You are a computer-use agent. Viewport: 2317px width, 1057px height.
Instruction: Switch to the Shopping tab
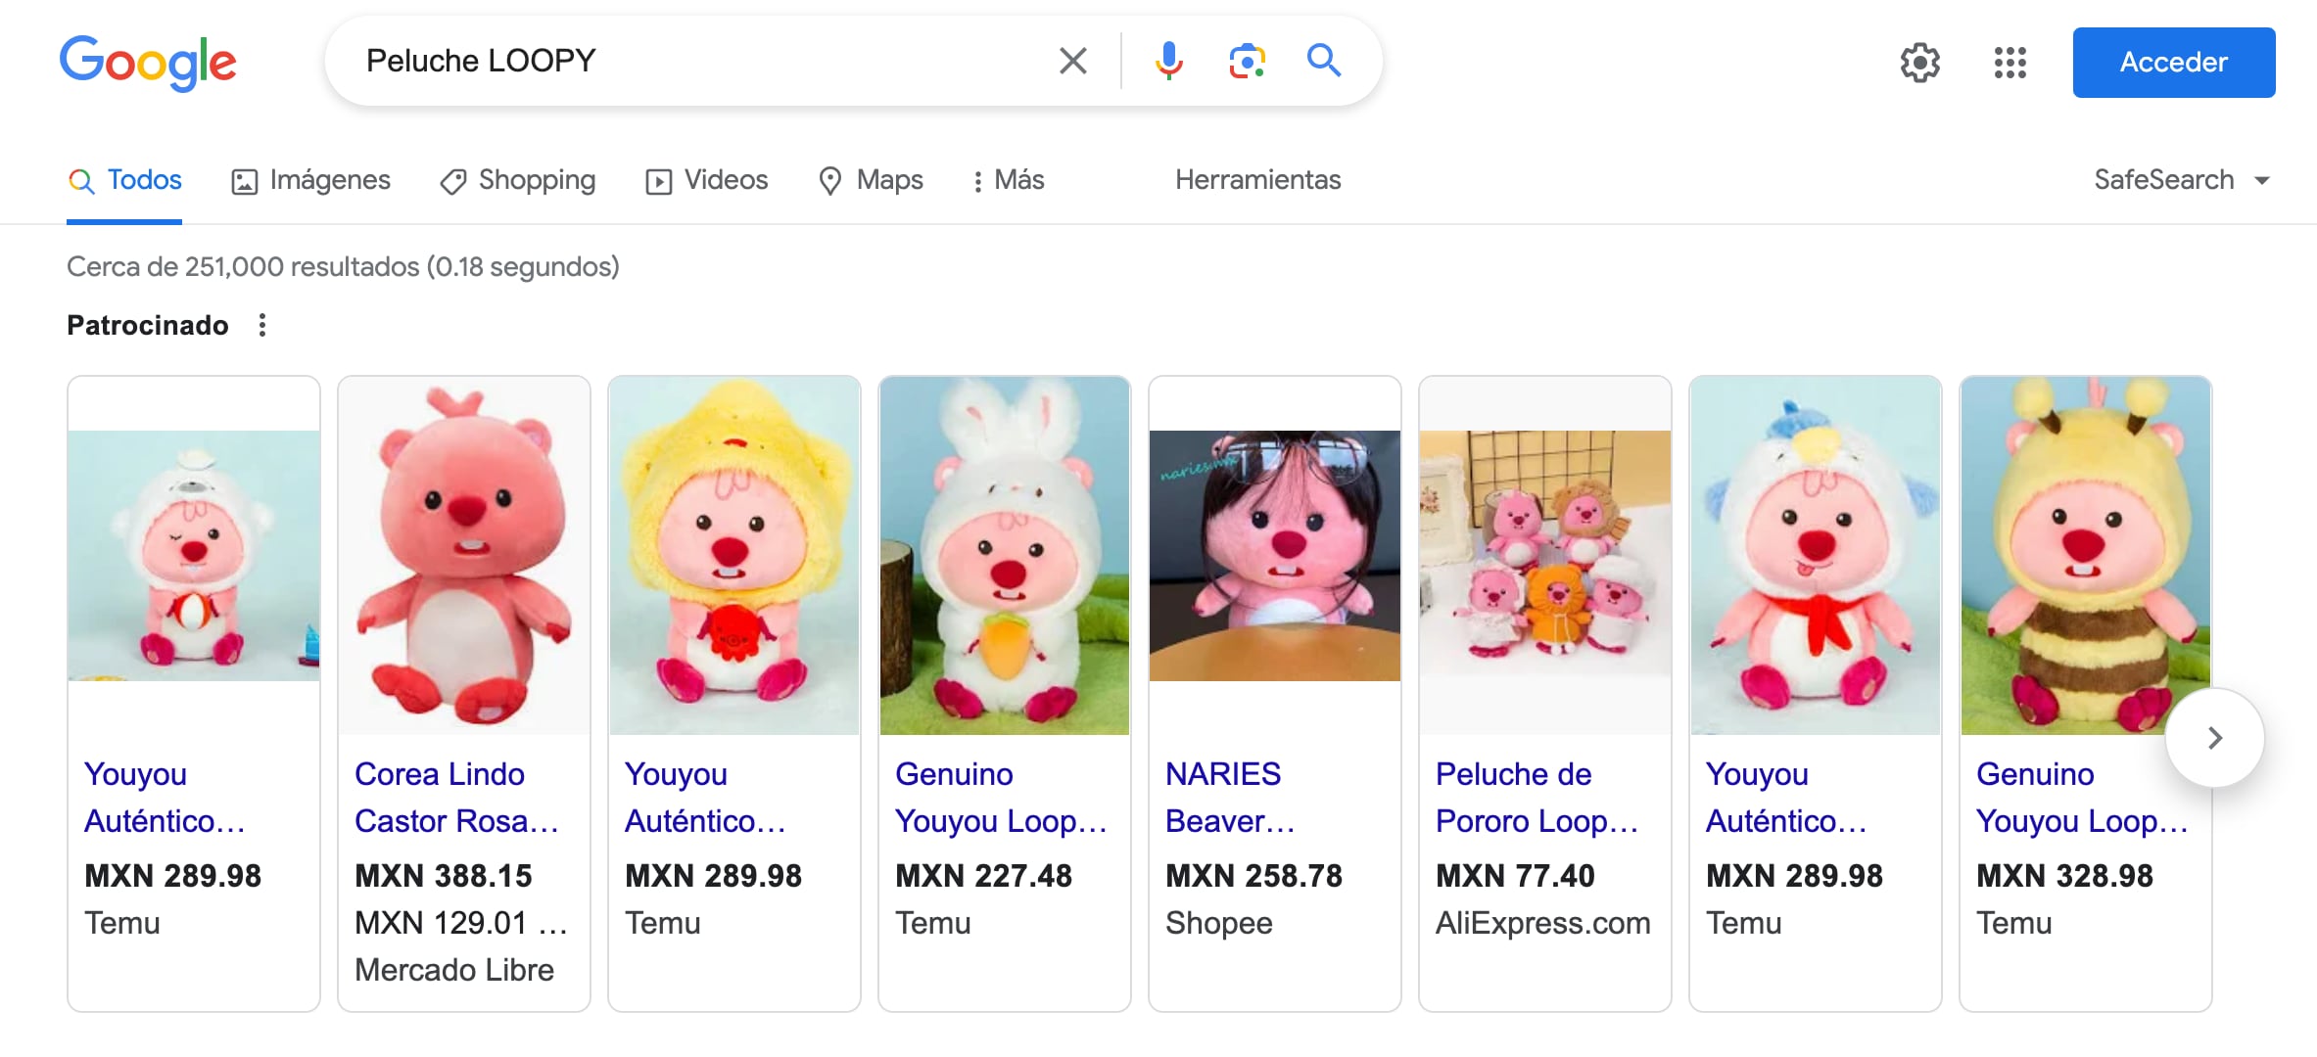(x=518, y=180)
